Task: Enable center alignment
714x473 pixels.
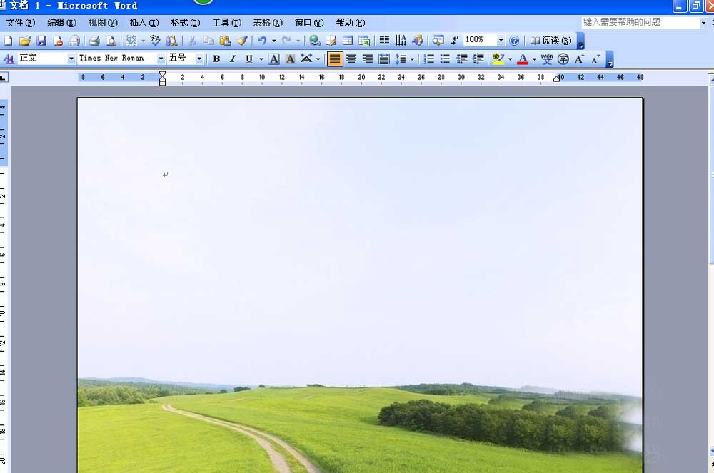Action: pyautogui.click(x=351, y=59)
